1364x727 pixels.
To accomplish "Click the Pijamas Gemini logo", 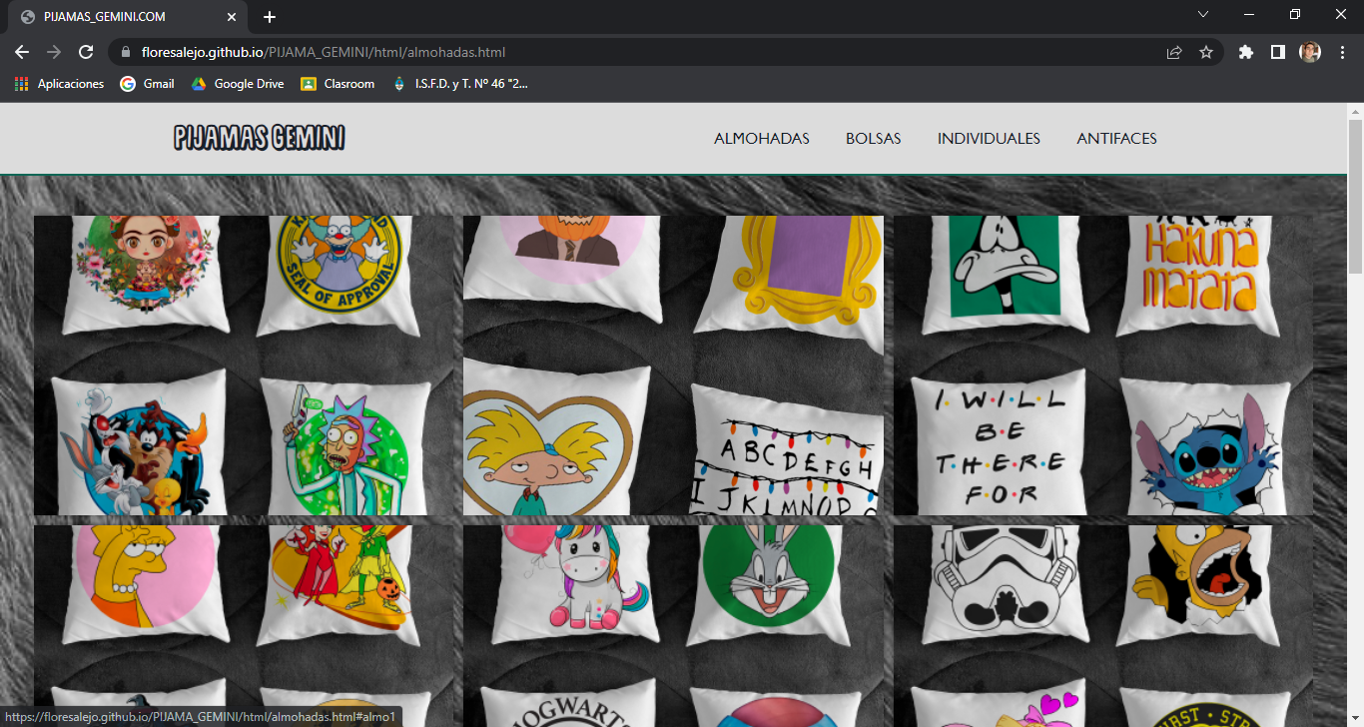I will [260, 138].
